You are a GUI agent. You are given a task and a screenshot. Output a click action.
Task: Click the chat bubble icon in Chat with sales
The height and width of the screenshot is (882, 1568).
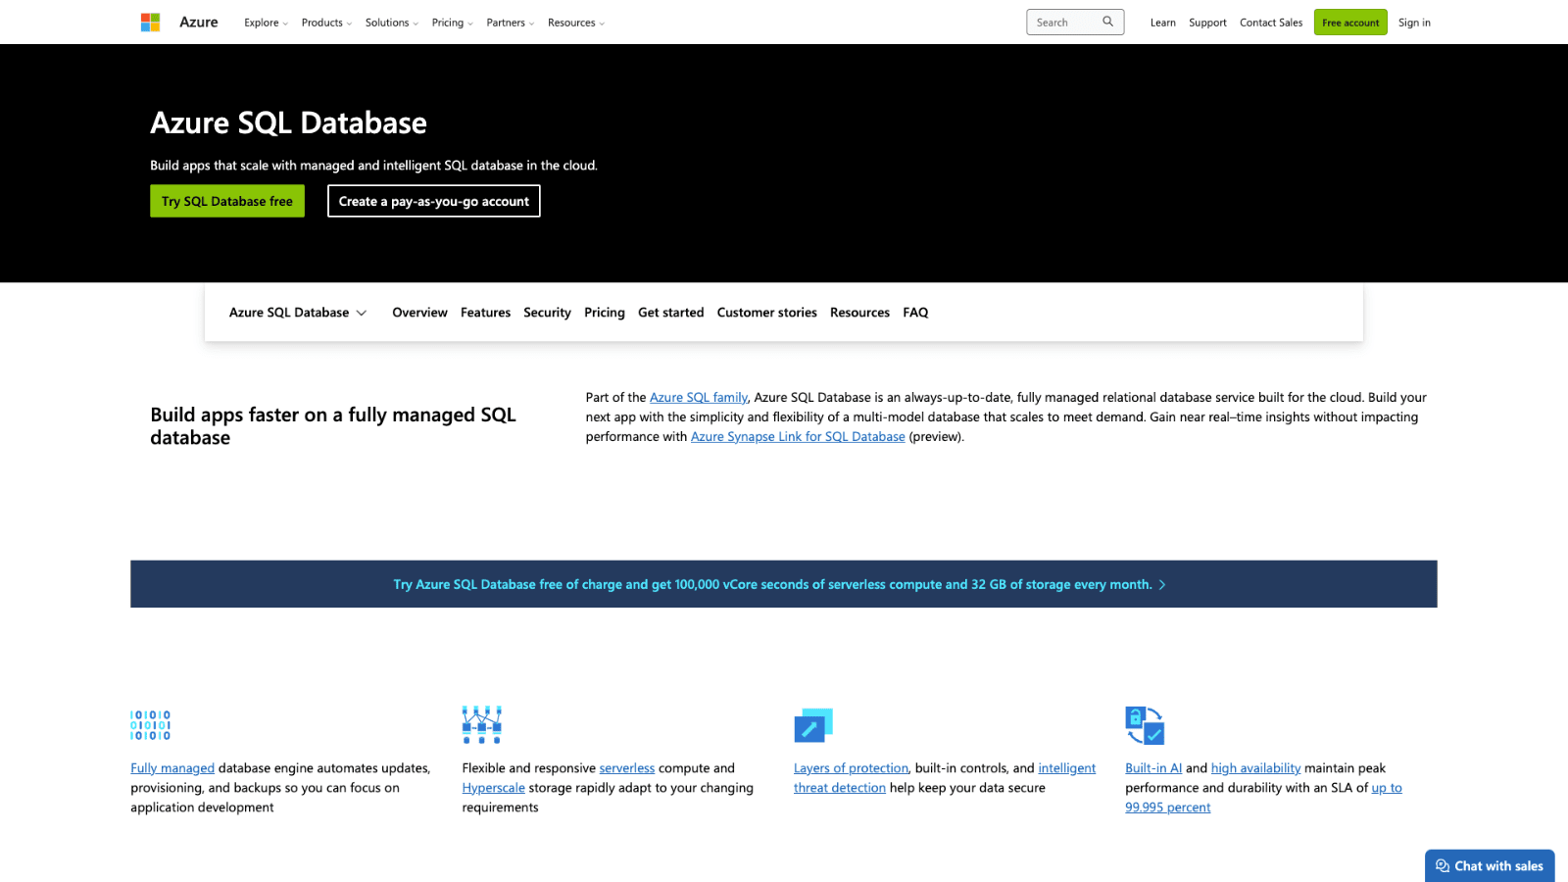click(1443, 865)
